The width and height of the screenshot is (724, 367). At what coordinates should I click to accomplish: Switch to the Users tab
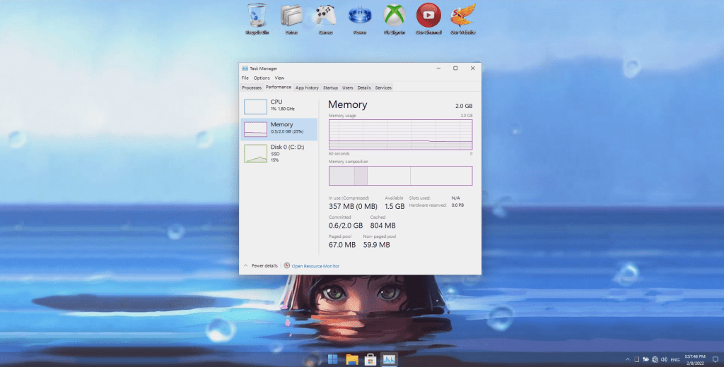348,88
